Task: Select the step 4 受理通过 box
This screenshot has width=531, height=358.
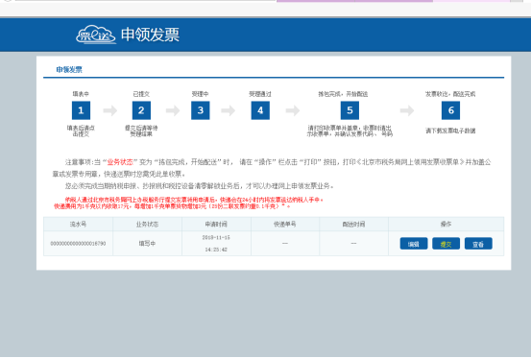Action: (260, 110)
